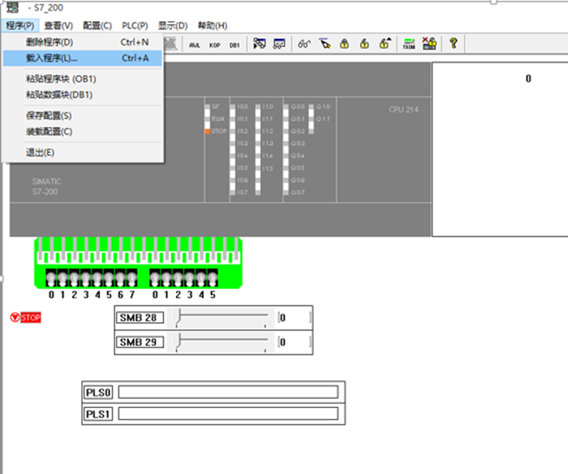Click the I0.0 input LED

233,107
